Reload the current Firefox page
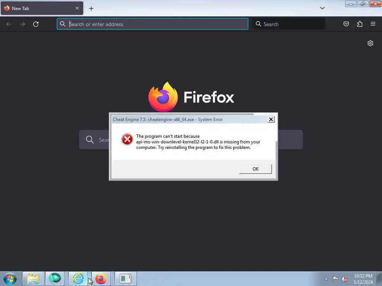 click(36, 24)
